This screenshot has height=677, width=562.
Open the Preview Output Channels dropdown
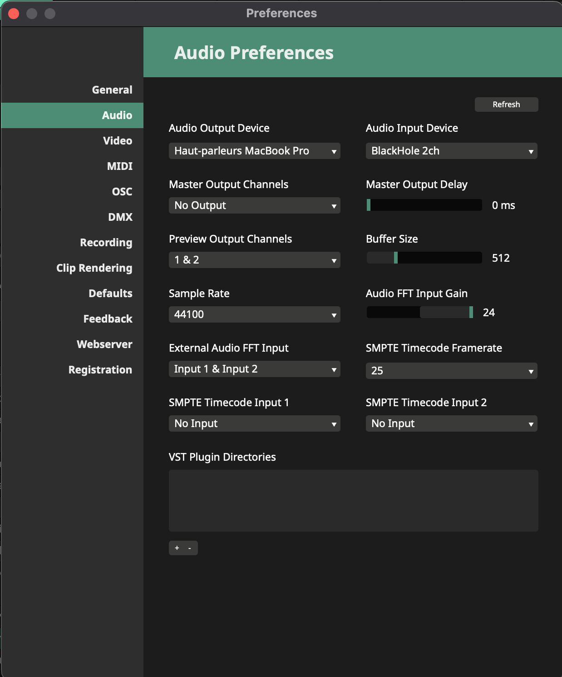(x=254, y=260)
